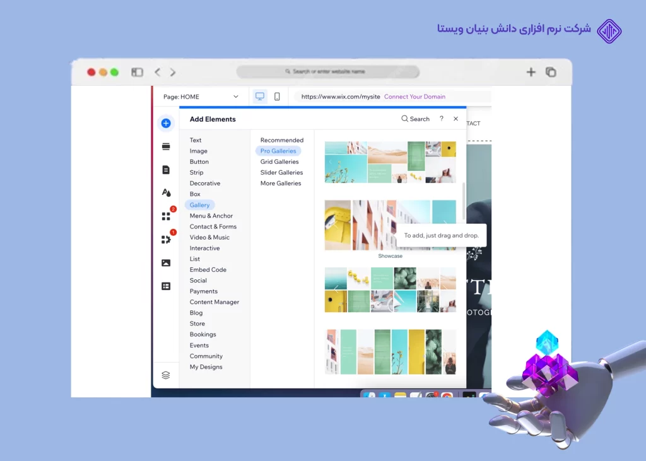Select the Blog category
The image size is (646, 461).
pos(196,313)
